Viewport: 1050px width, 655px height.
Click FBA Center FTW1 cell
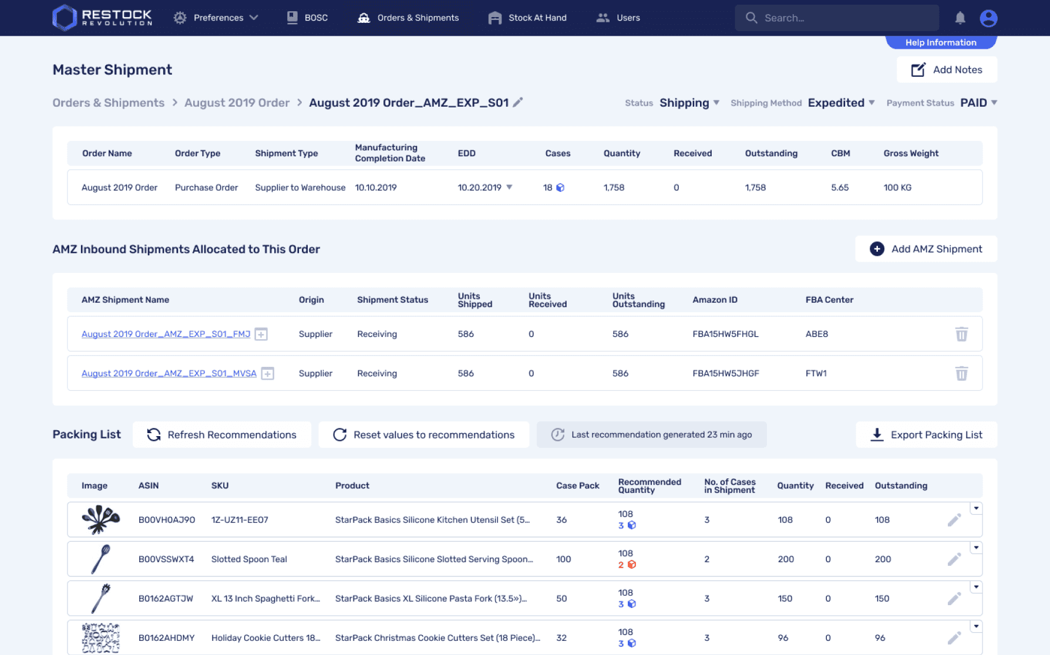coord(816,373)
